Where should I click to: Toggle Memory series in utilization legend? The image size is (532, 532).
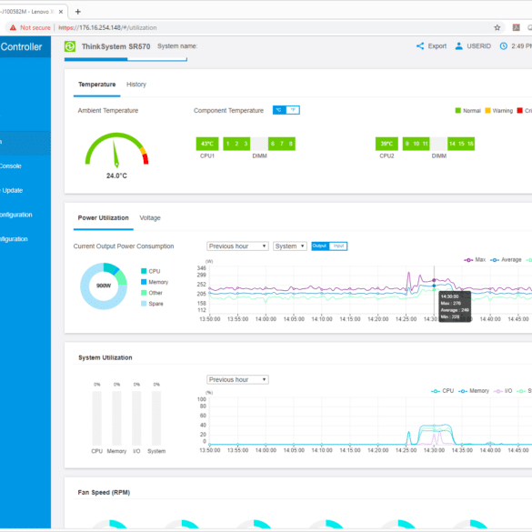[474, 391]
